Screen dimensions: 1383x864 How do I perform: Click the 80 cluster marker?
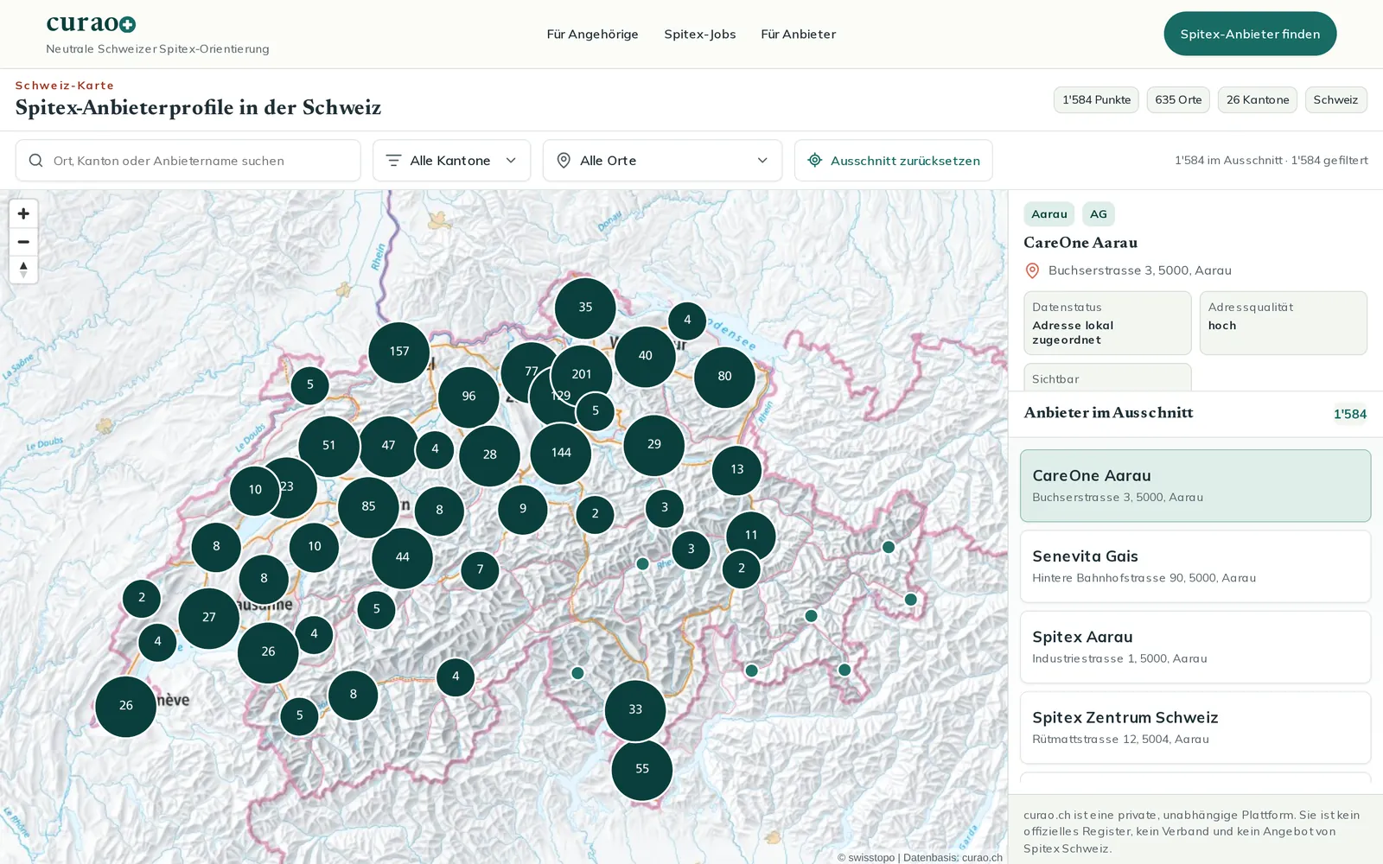point(724,377)
